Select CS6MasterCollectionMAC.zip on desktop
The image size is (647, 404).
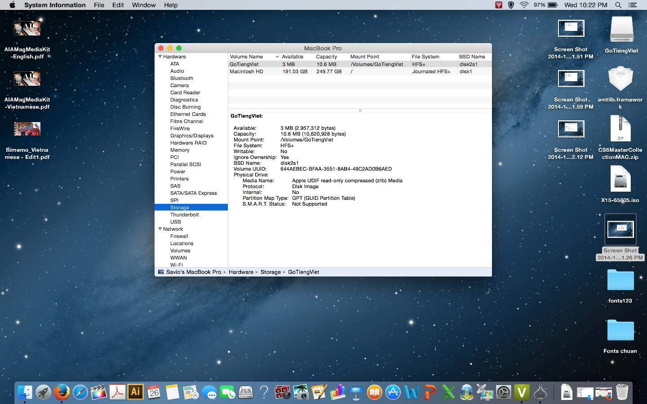pos(620,137)
